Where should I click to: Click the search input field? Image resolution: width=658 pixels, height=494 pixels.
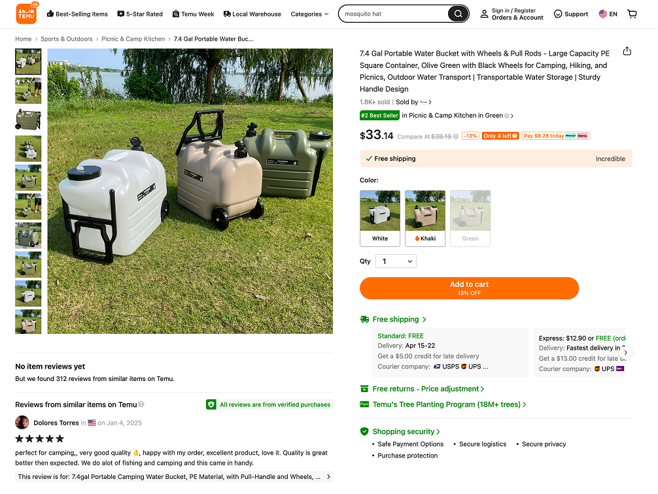[x=394, y=14]
